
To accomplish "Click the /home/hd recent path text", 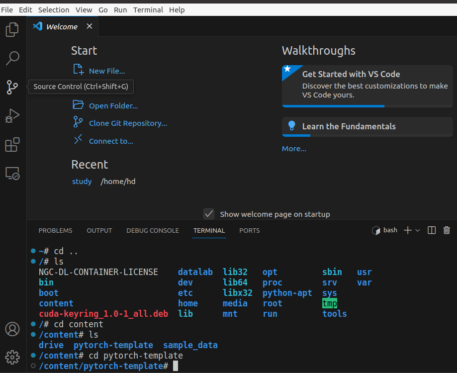I will click(x=118, y=181).
